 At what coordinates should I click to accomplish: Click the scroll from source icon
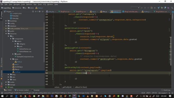click(x=33, y=11)
